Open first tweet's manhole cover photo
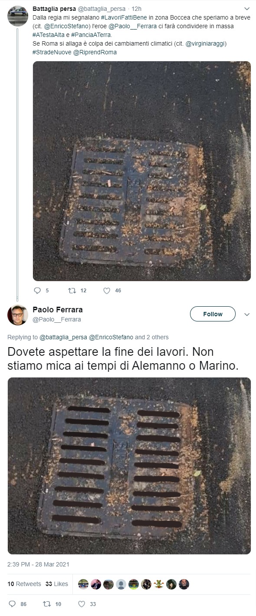Image resolution: width=256 pixels, height=616 pixels. [142, 171]
